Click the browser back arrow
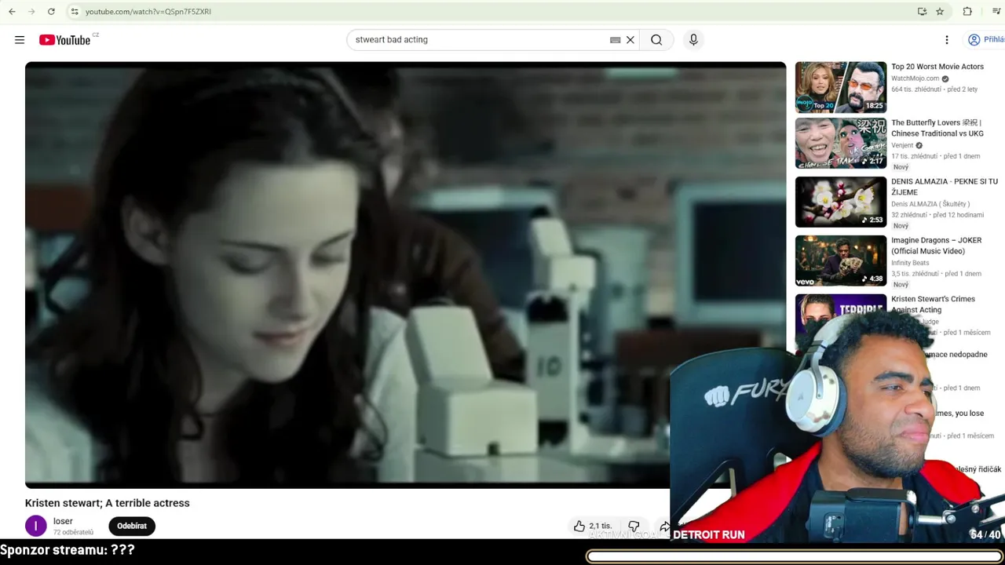 point(12,12)
